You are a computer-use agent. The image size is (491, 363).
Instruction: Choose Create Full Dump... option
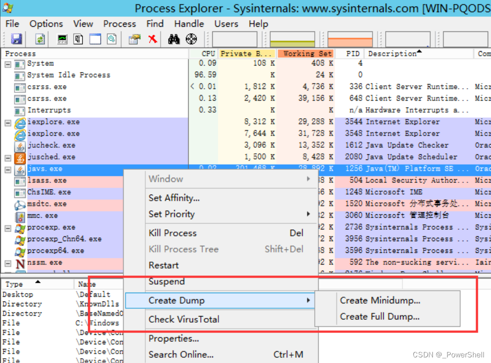click(x=387, y=317)
